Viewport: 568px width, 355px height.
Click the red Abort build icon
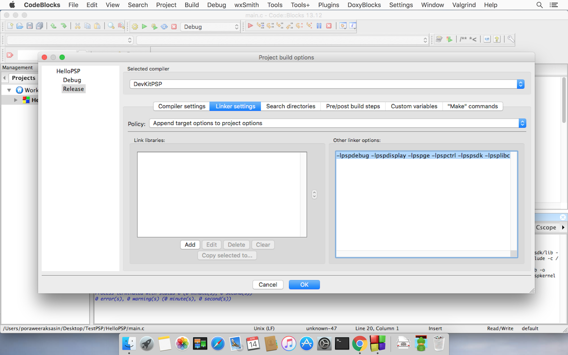click(x=174, y=26)
